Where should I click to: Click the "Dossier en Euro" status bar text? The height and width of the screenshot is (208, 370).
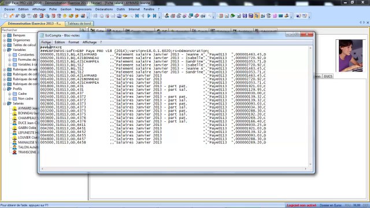click(x=331, y=206)
